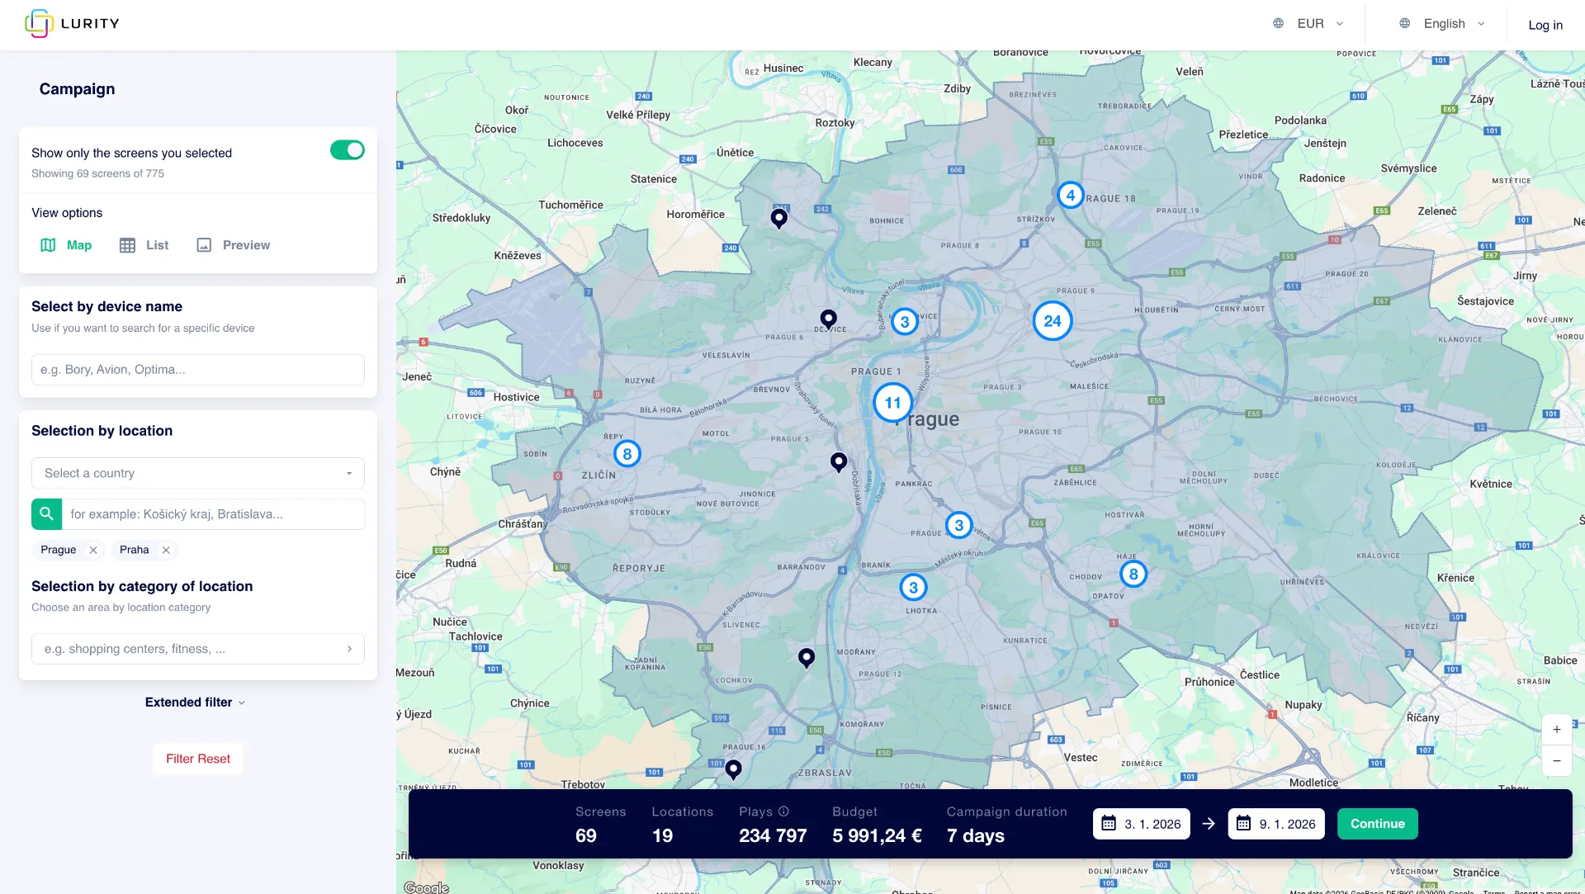Open the Select a country dropdown
Image resolution: width=1585 pixels, height=894 pixels.
(198, 473)
